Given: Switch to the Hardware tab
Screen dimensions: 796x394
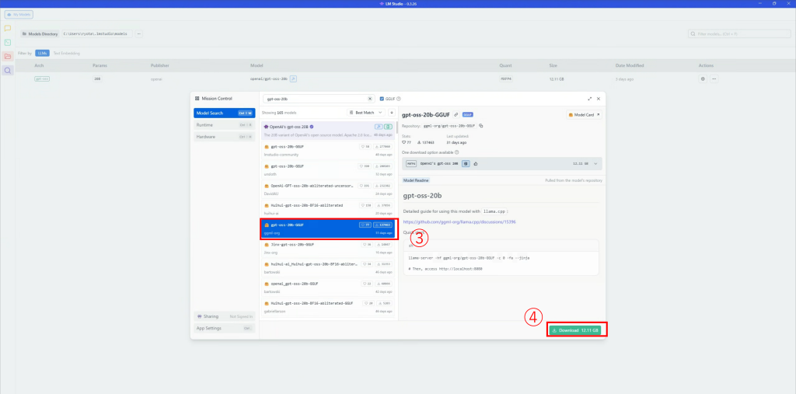Looking at the screenshot, I should pos(221,137).
